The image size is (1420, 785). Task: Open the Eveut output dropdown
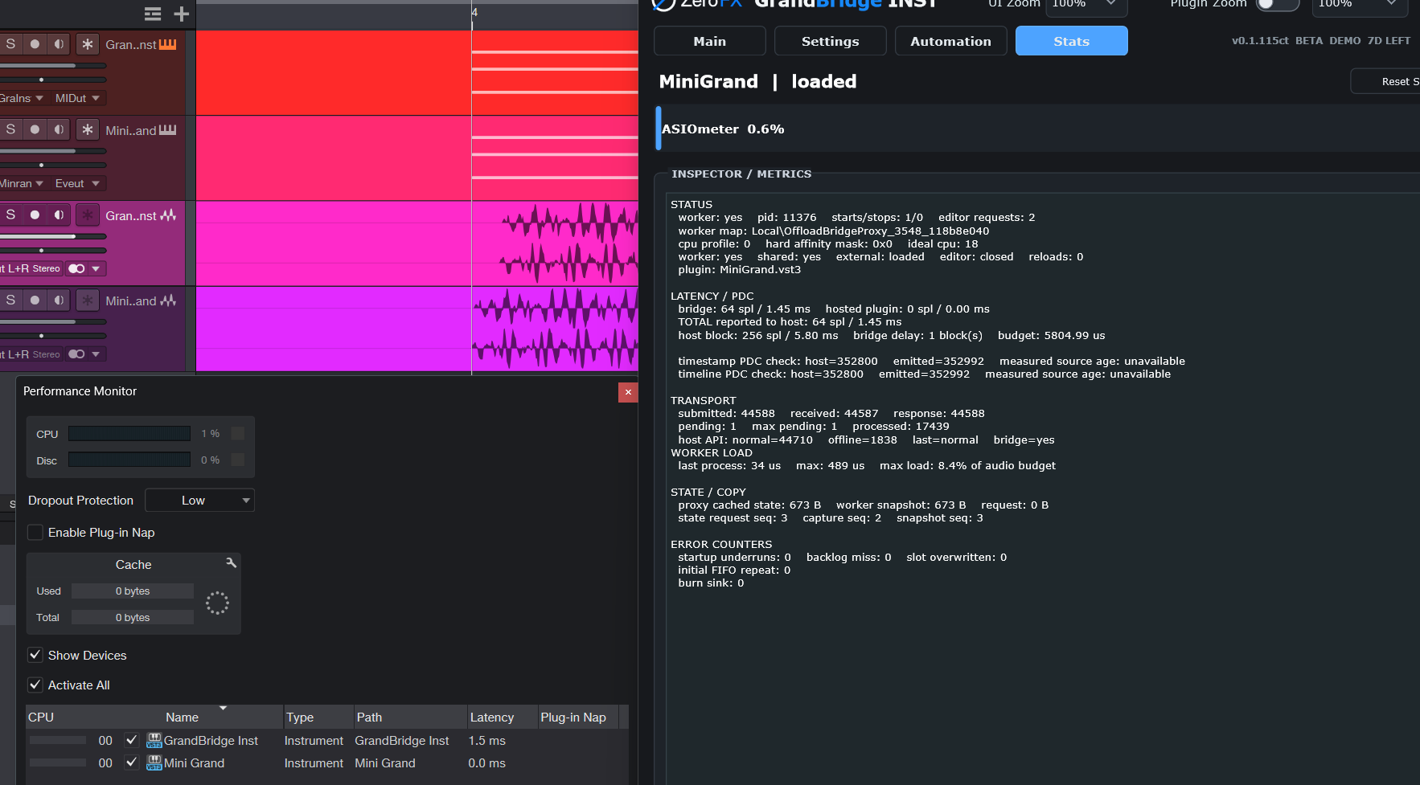click(x=77, y=183)
